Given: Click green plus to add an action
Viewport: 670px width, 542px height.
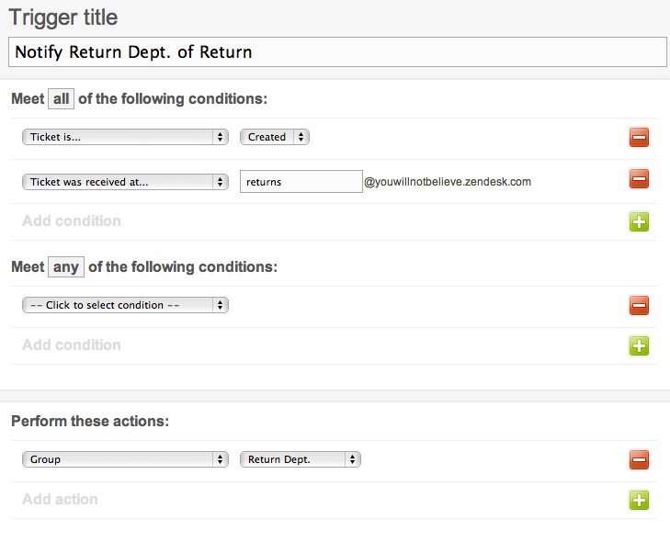Looking at the screenshot, I should pos(640,501).
